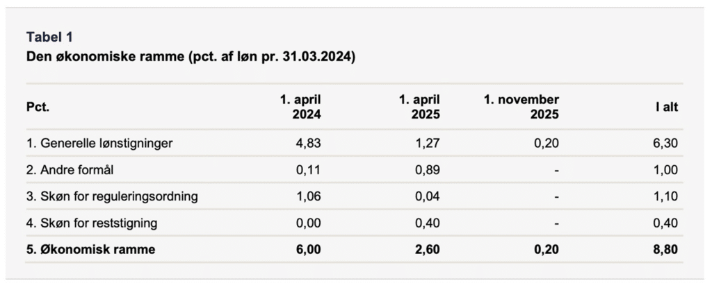Click the 1,06 cell in reguleringsordning row

point(309,196)
